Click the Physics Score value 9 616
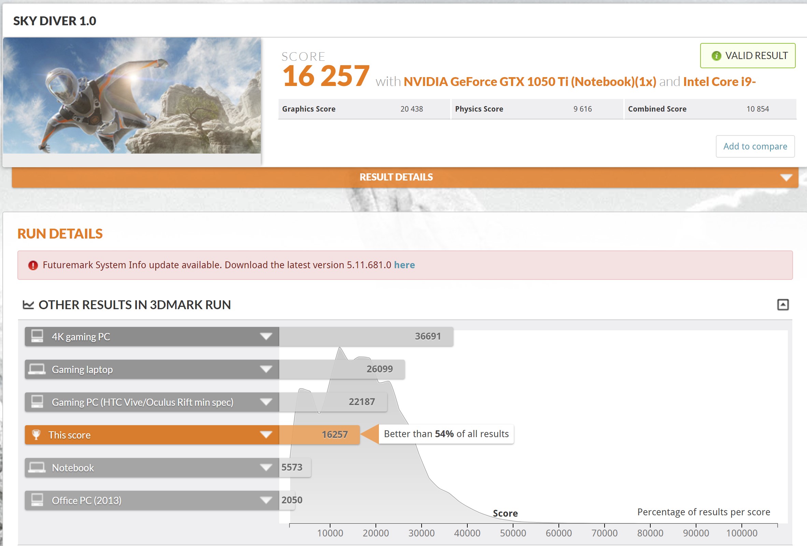This screenshot has width=807, height=546. tap(582, 109)
